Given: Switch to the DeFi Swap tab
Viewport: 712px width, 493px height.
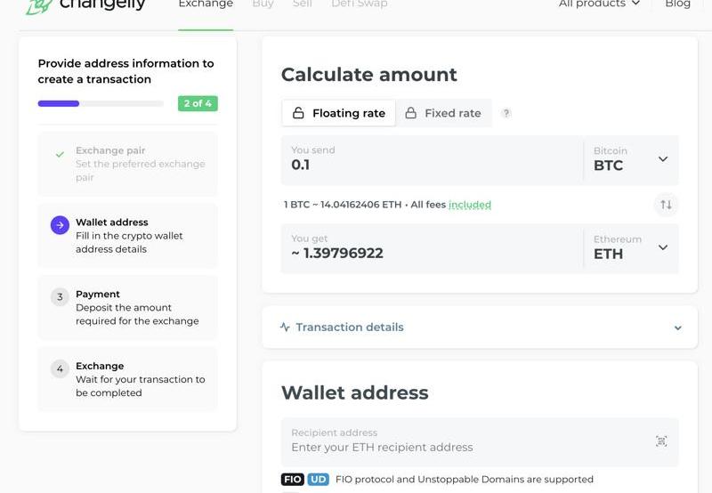Looking at the screenshot, I should [x=360, y=4].
